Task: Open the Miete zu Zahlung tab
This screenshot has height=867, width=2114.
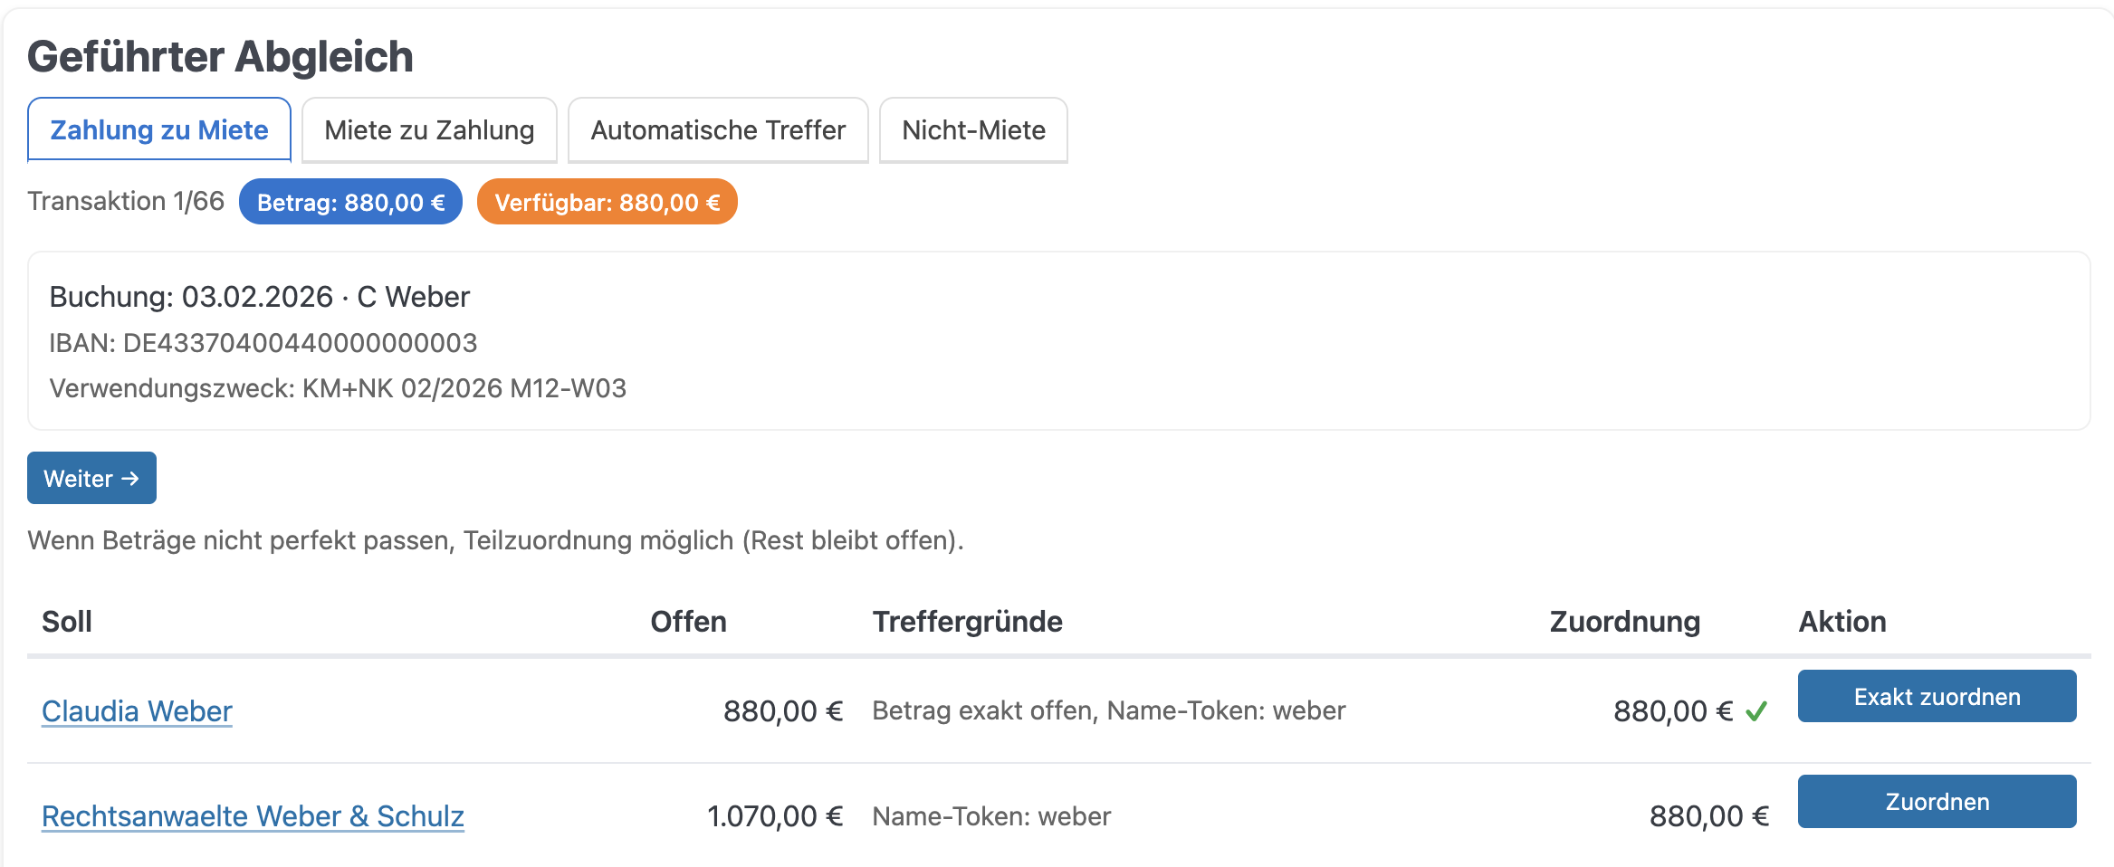Action: [x=429, y=130]
